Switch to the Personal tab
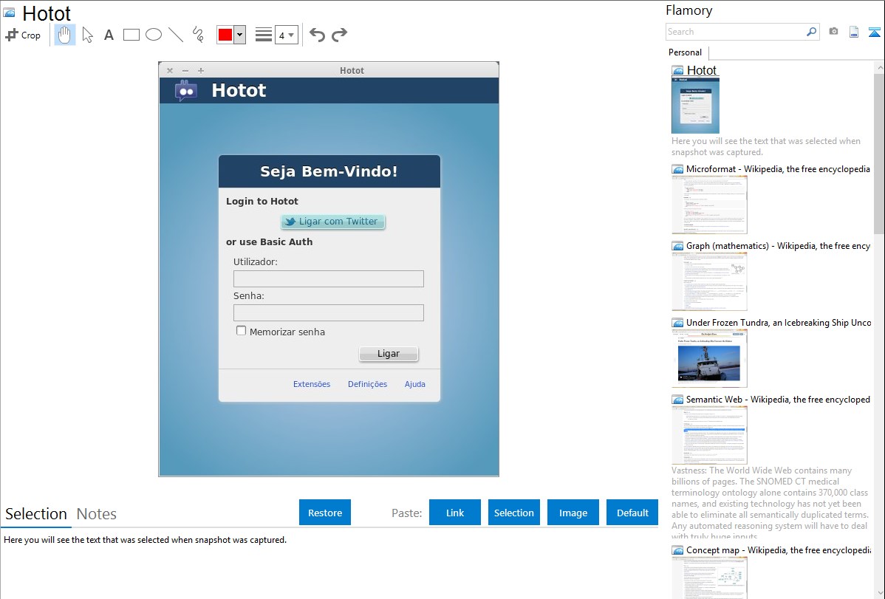This screenshot has height=599, width=885. click(x=686, y=52)
